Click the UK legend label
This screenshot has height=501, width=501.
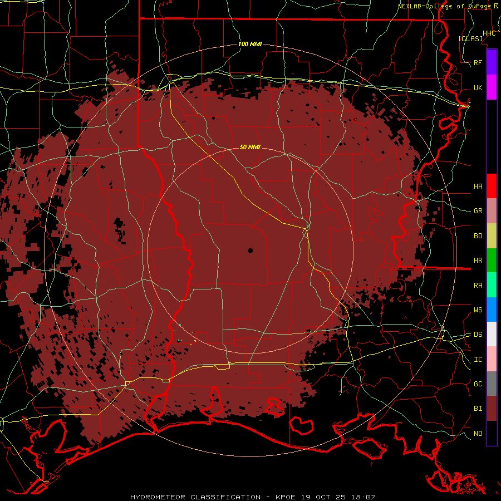click(478, 87)
